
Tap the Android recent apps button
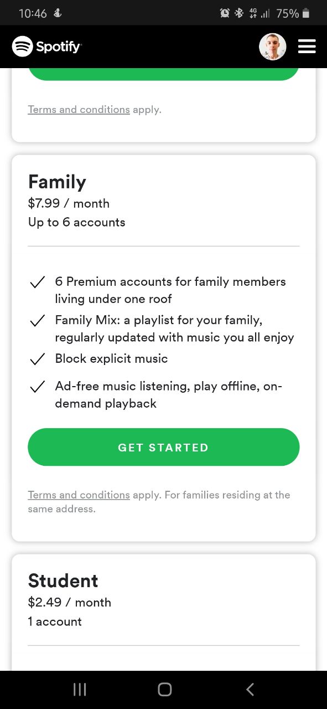tap(80, 689)
